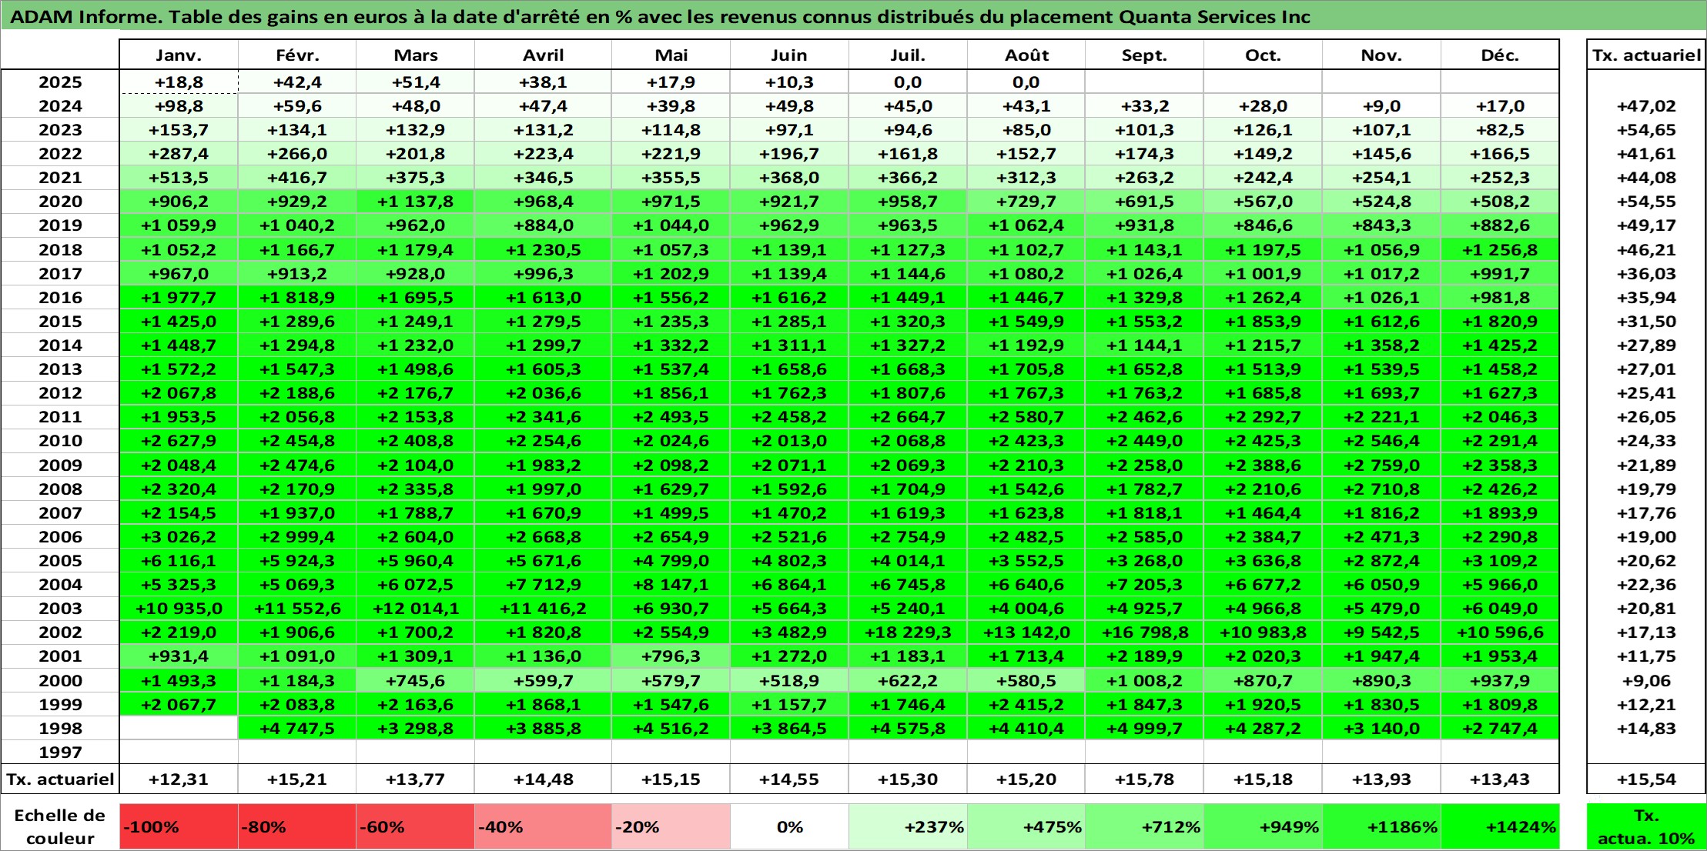Click the Mars column header
Viewport: 1707px width, 851px height.
point(415,55)
